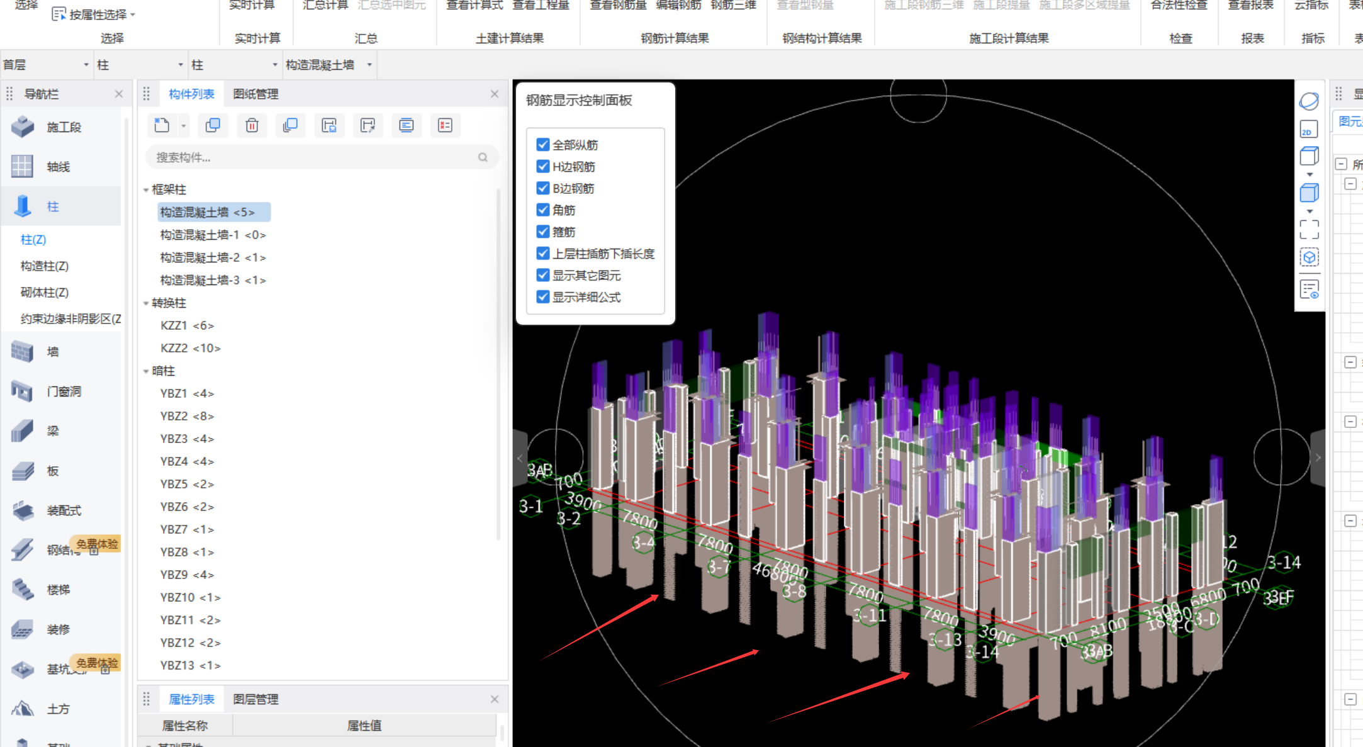The height and width of the screenshot is (747, 1363).
Task: Toggle the 箍筋 checkbox off
Action: coord(543,232)
